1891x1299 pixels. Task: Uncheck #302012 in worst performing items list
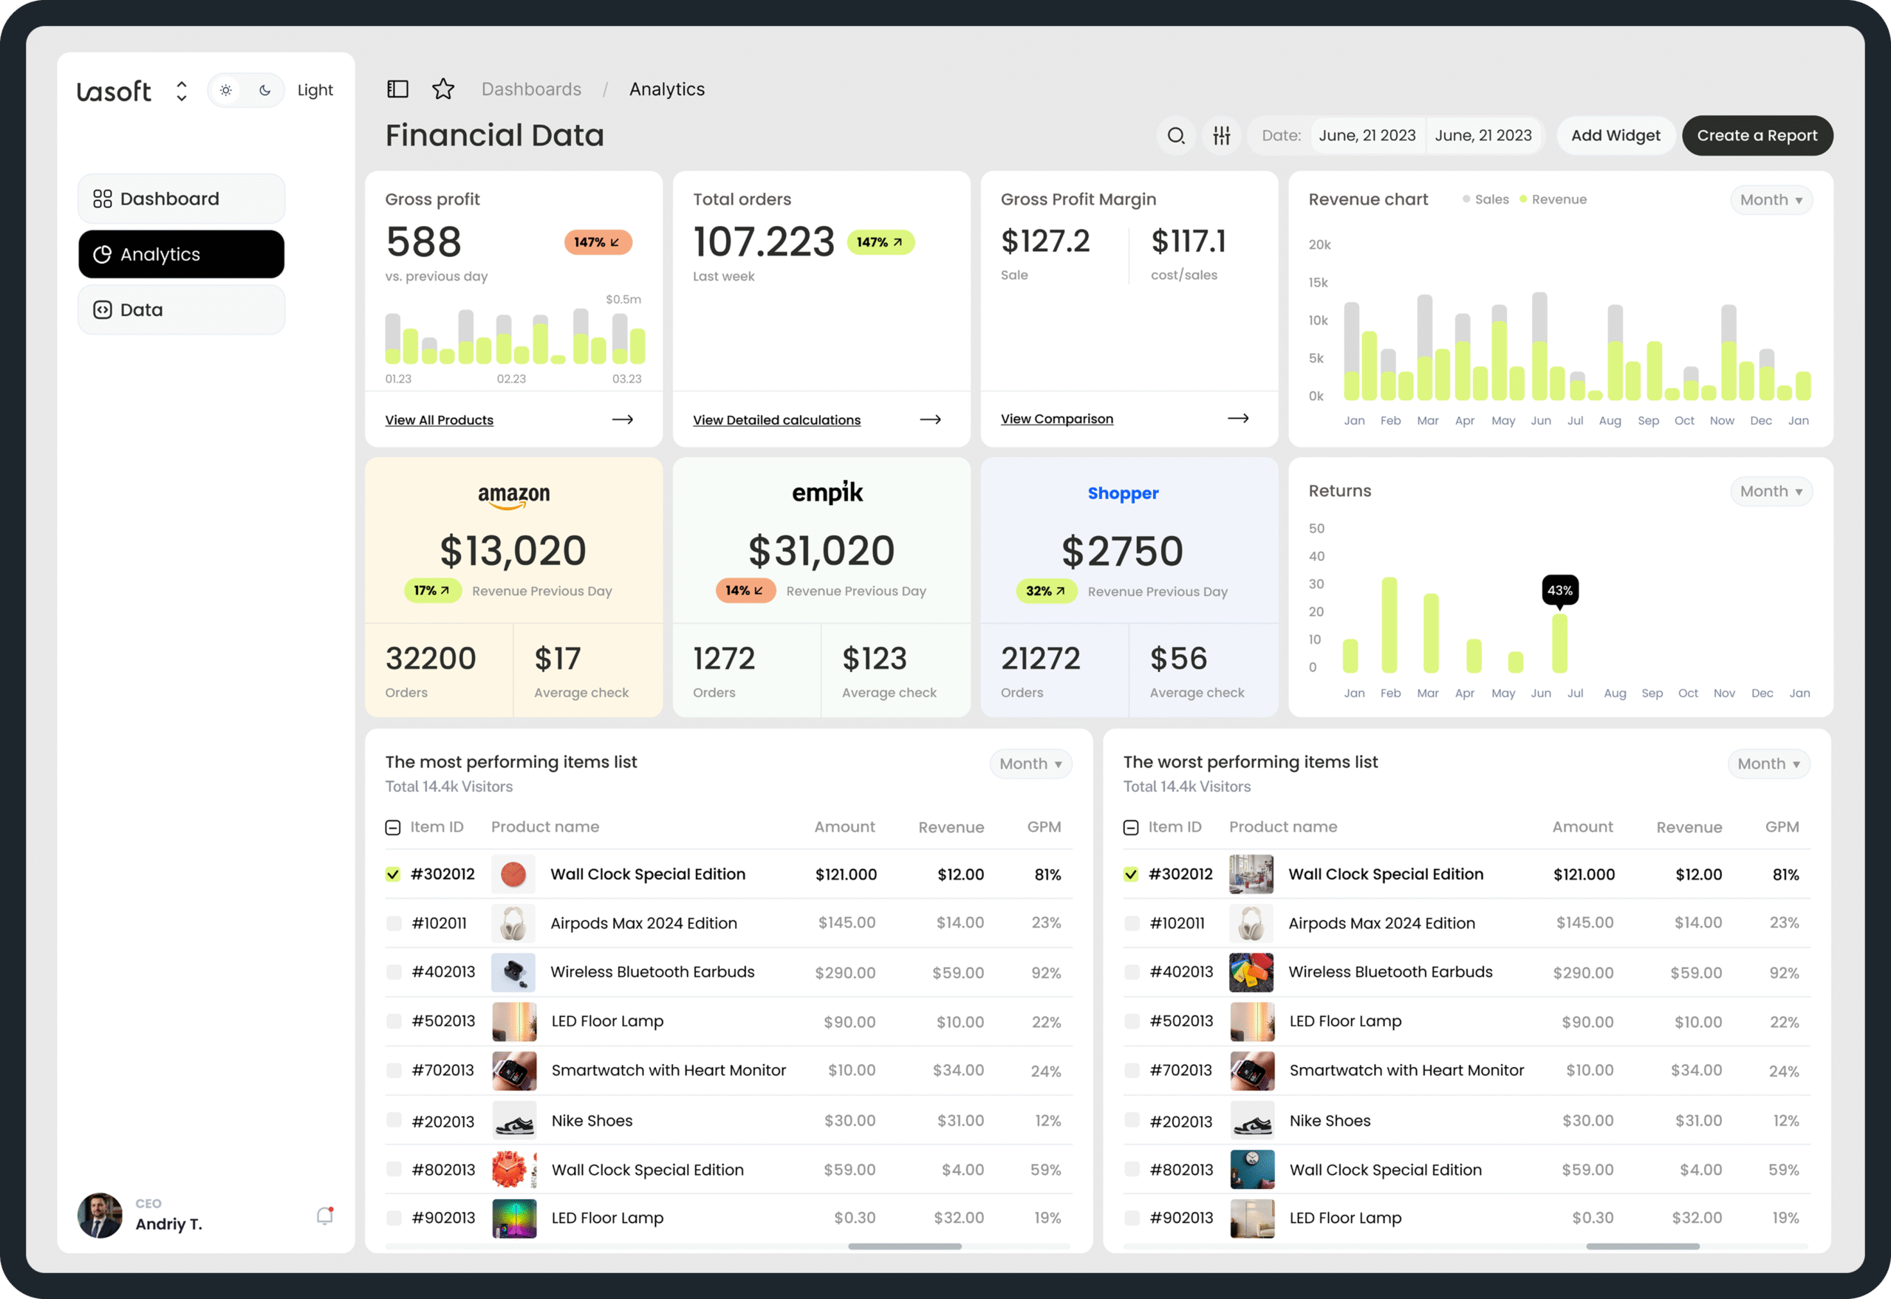[x=1132, y=874]
